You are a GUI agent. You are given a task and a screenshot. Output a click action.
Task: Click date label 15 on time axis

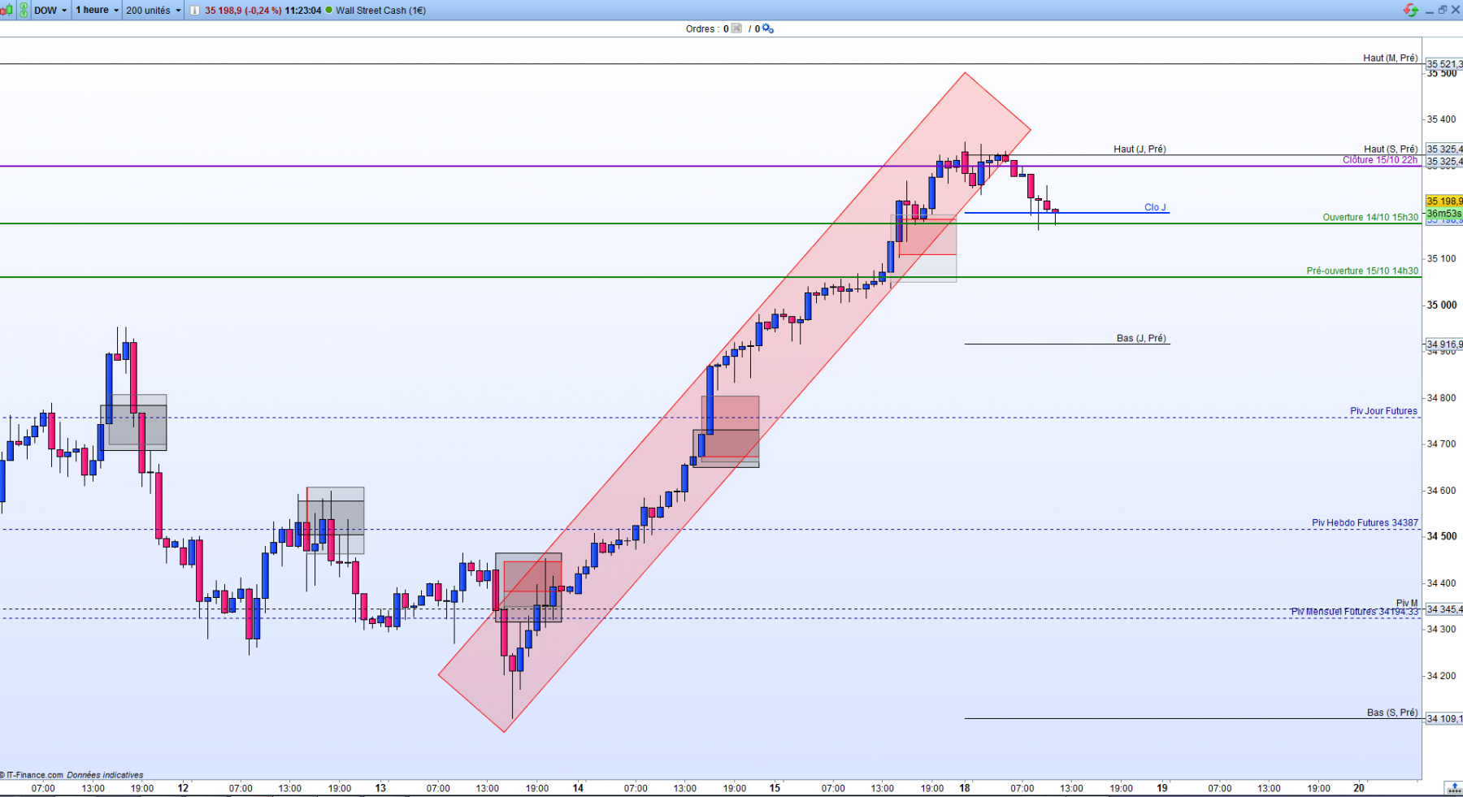775,788
